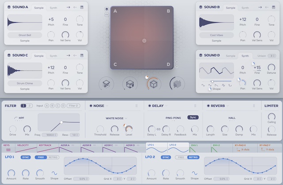283x185 pixels.
Task: Switch LFO 1 to Retrig mode
Action: 54,157
